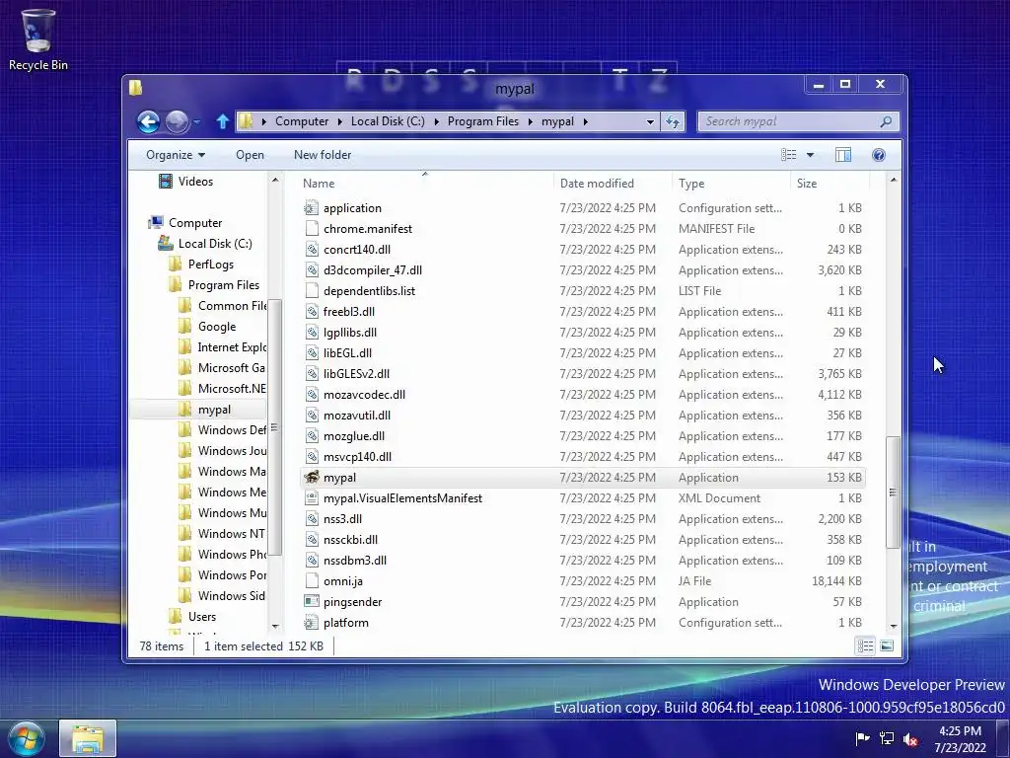
Task: Open Users folder in tree
Action: click(x=201, y=617)
